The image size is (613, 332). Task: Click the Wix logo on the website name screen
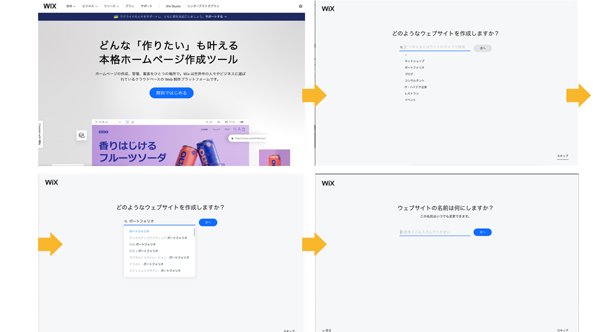coord(328,183)
